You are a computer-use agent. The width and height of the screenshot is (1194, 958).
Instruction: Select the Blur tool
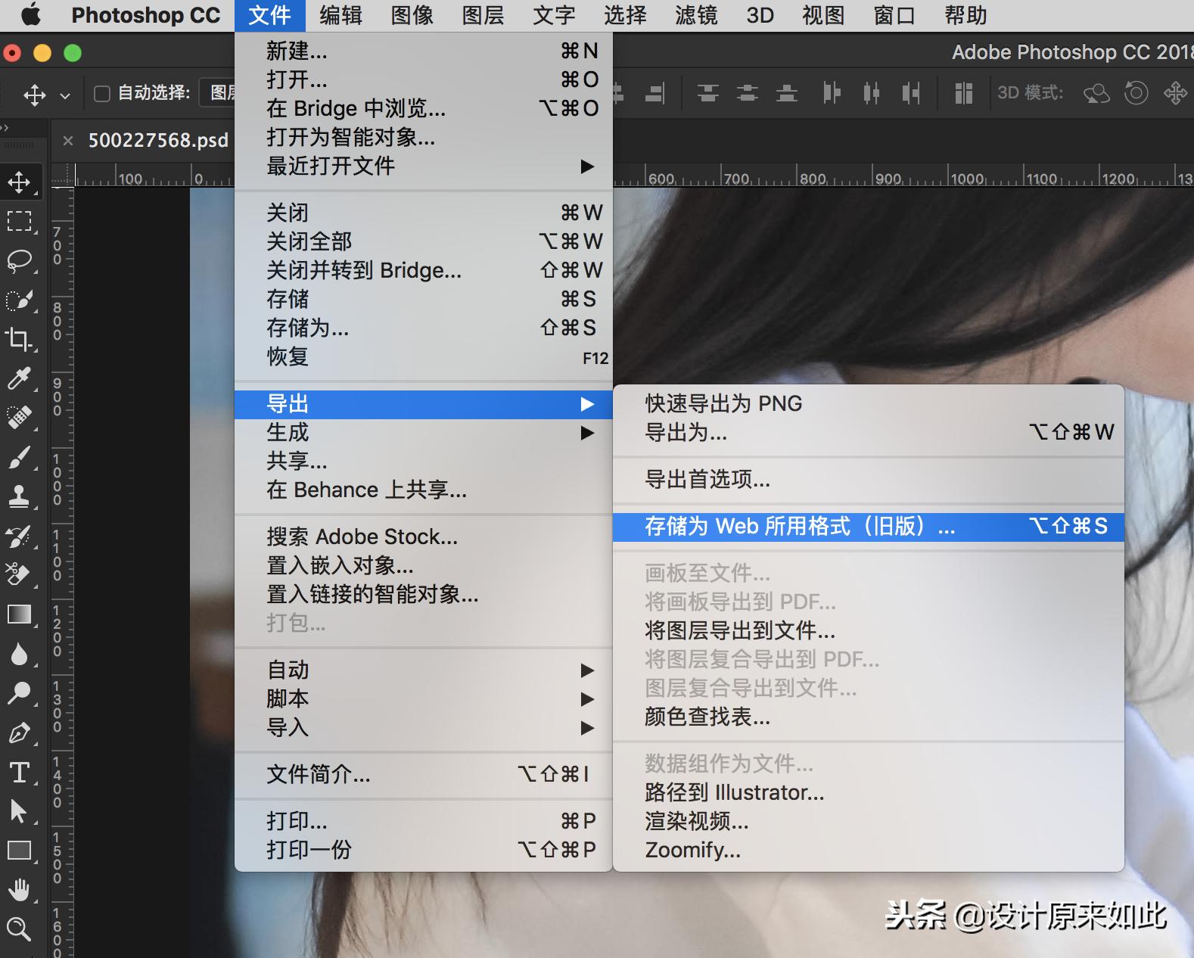(19, 653)
